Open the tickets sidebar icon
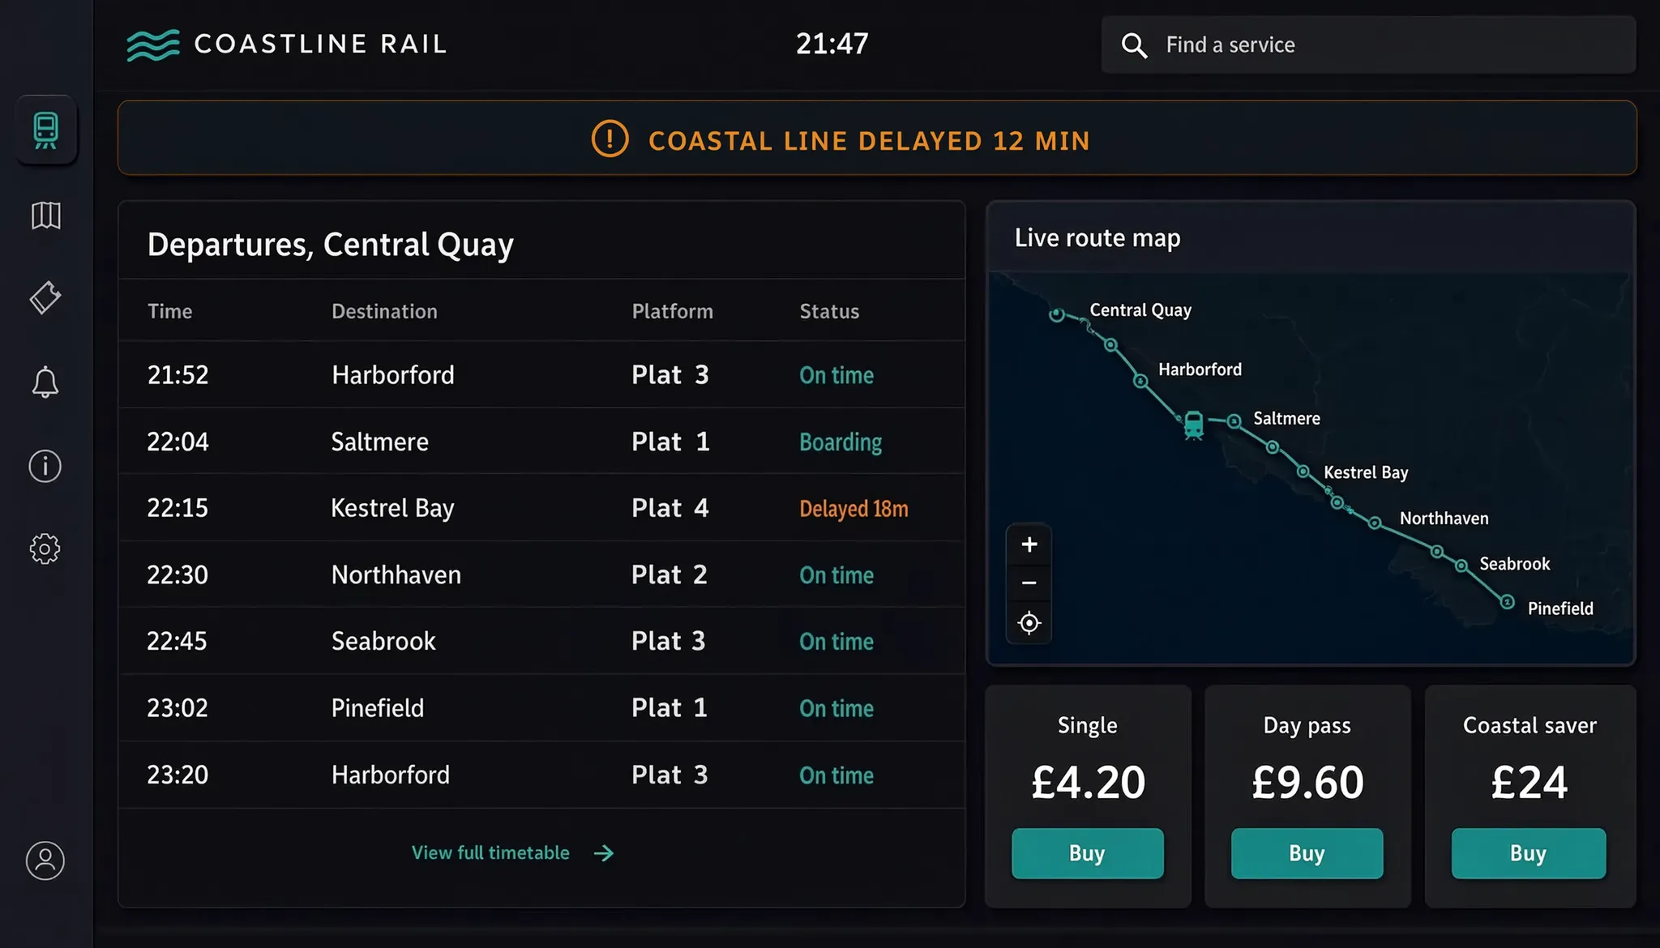The image size is (1660, 948). (45, 298)
